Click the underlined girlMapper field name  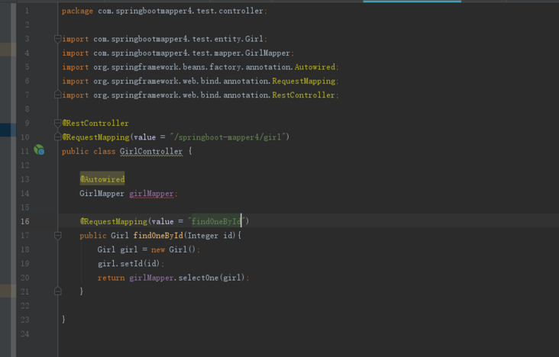pyautogui.click(x=152, y=194)
